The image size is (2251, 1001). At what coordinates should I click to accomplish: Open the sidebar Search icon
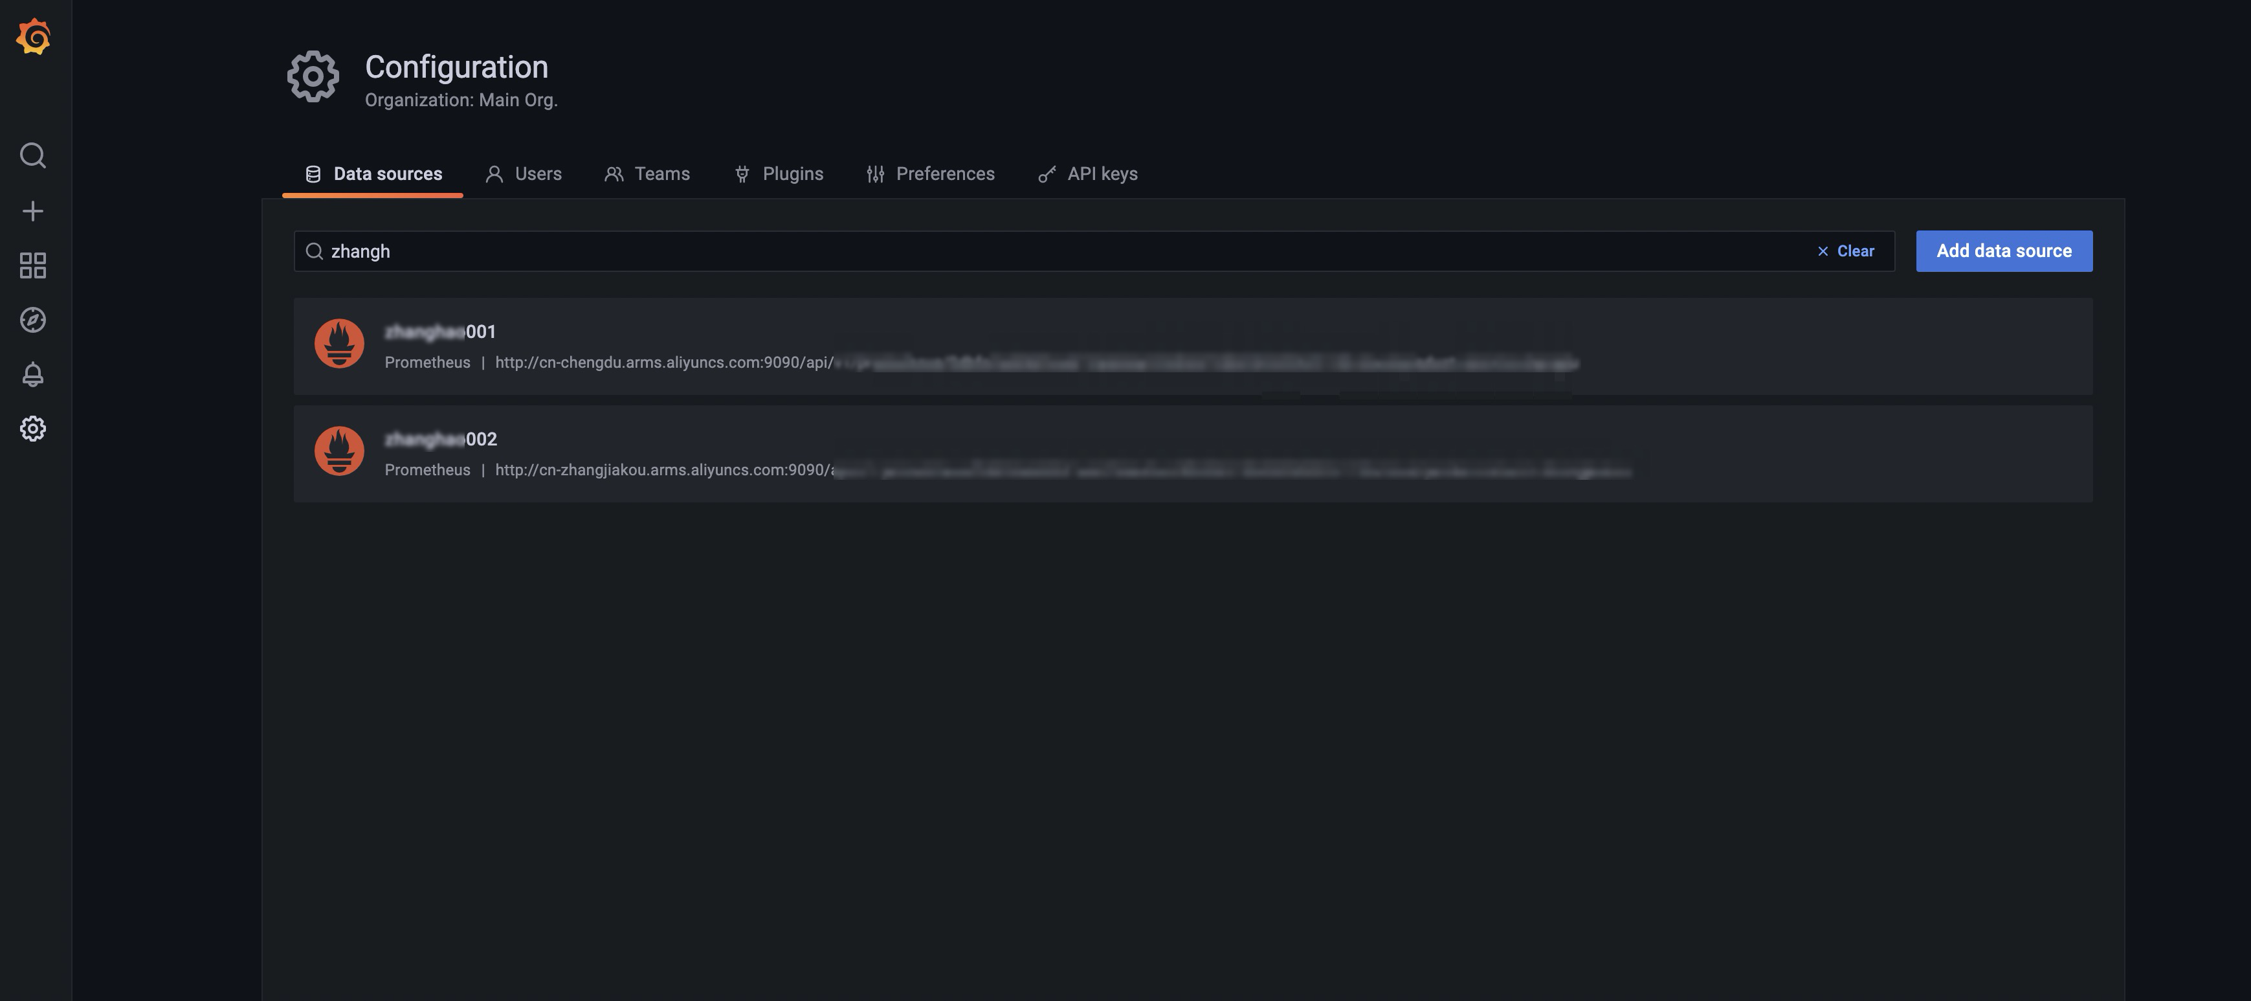33,155
